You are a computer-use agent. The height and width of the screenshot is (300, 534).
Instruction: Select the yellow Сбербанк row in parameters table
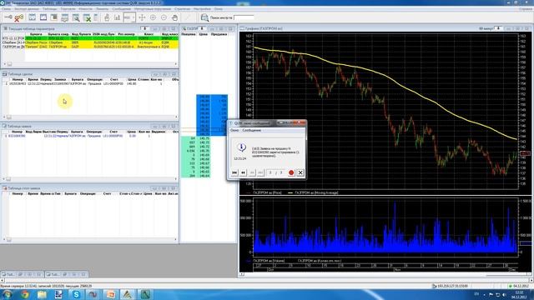(90, 42)
